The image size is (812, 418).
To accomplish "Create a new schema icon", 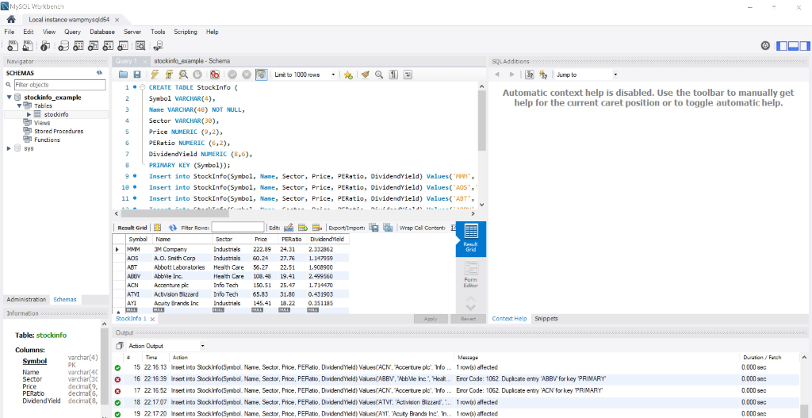I will tap(63, 45).
